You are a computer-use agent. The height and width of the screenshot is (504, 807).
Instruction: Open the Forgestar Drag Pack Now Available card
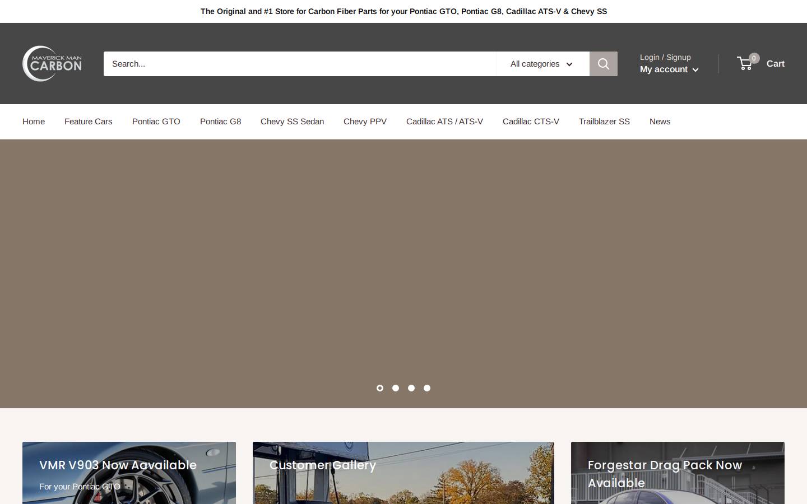coord(678,473)
